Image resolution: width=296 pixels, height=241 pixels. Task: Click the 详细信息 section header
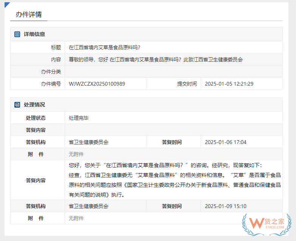coord(34,34)
